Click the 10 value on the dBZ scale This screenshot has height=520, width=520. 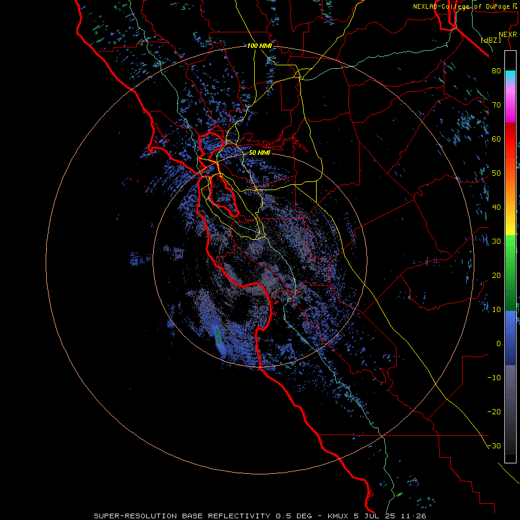point(496,310)
